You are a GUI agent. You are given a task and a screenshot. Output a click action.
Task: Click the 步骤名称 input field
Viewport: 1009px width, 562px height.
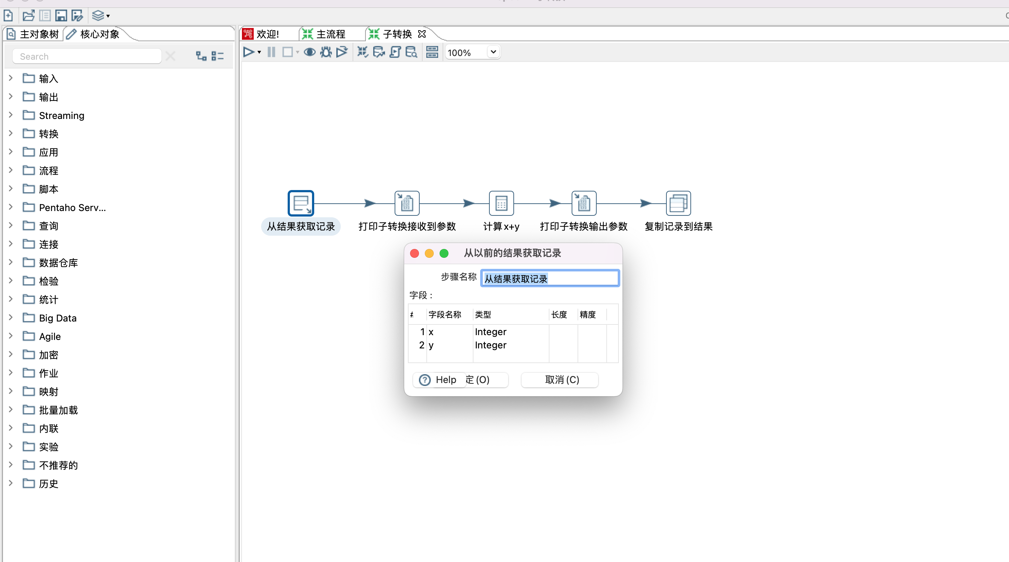coord(549,278)
